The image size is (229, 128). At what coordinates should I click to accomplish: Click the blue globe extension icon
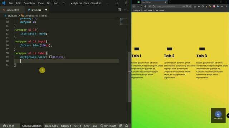pyautogui.click(x=218, y=6)
